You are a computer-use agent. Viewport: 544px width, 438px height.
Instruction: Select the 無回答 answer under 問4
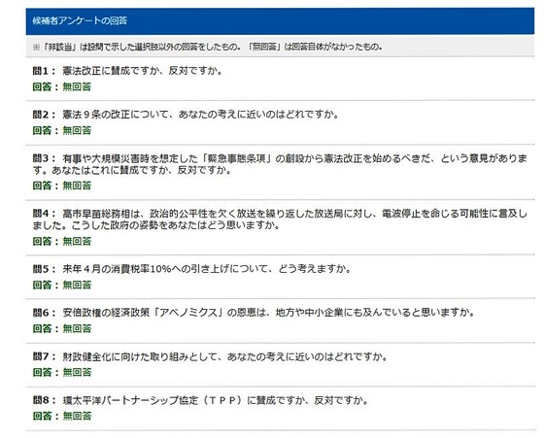(77, 241)
